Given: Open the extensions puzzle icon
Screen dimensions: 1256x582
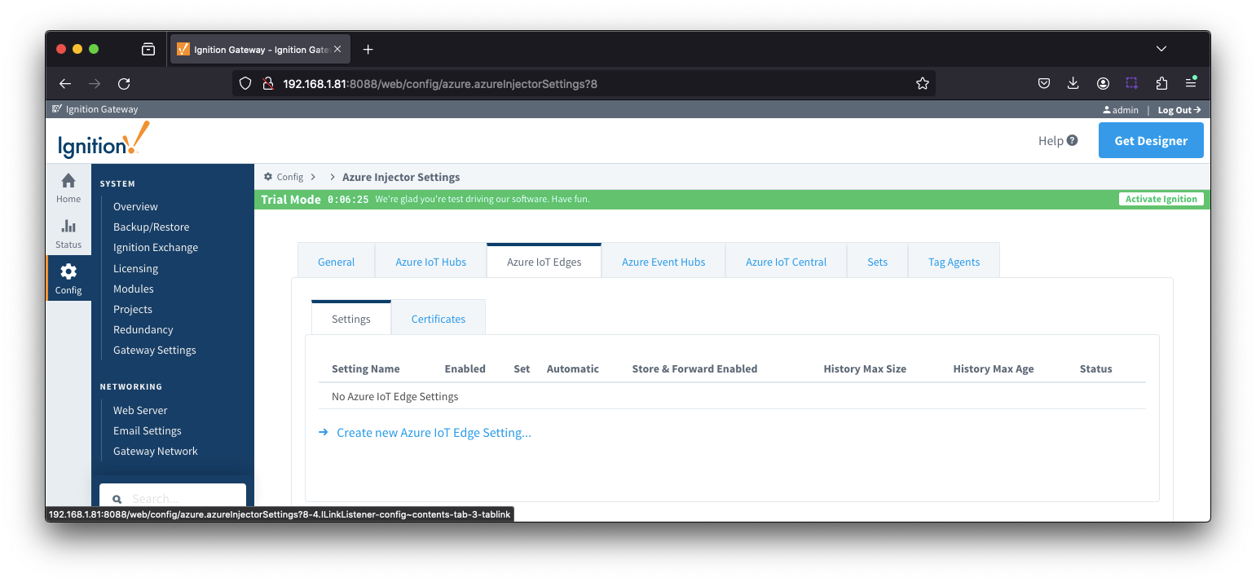Looking at the screenshot, I should click(x=1161, y=83).
